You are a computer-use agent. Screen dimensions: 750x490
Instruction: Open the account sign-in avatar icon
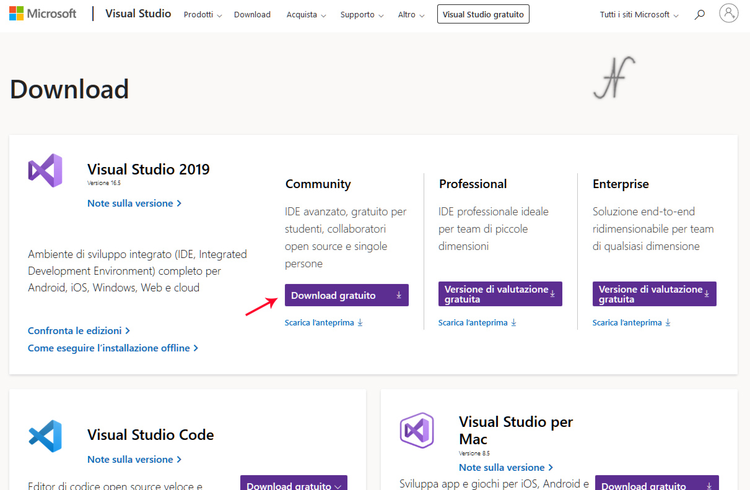click(729, 13)
